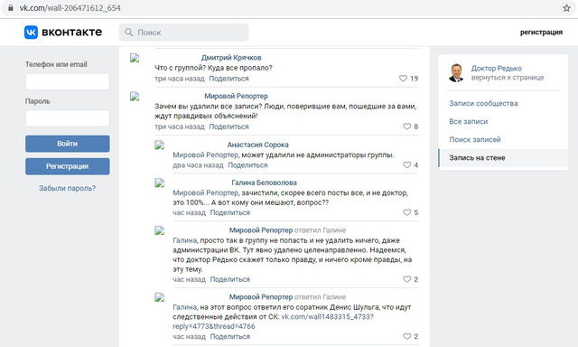Share Дмитрий Крячков's comment via Поделиться
Viewport: 578px width, 347px height.
(x=228, y=79)
